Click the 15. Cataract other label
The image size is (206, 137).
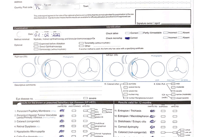pos(112,84)
